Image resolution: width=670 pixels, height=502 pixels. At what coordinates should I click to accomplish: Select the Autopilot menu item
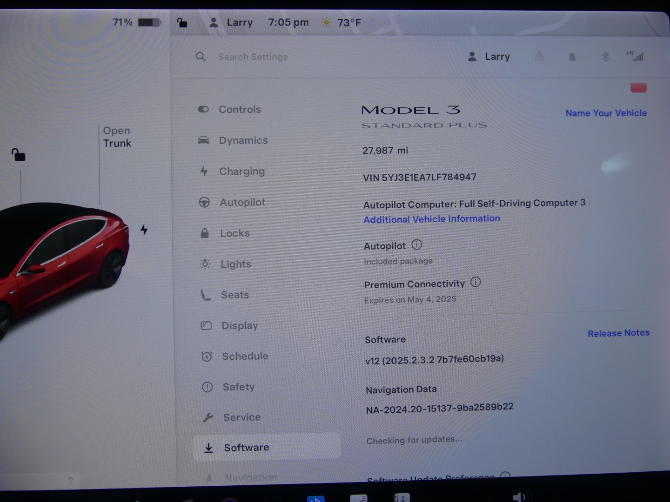click(242, 202)
